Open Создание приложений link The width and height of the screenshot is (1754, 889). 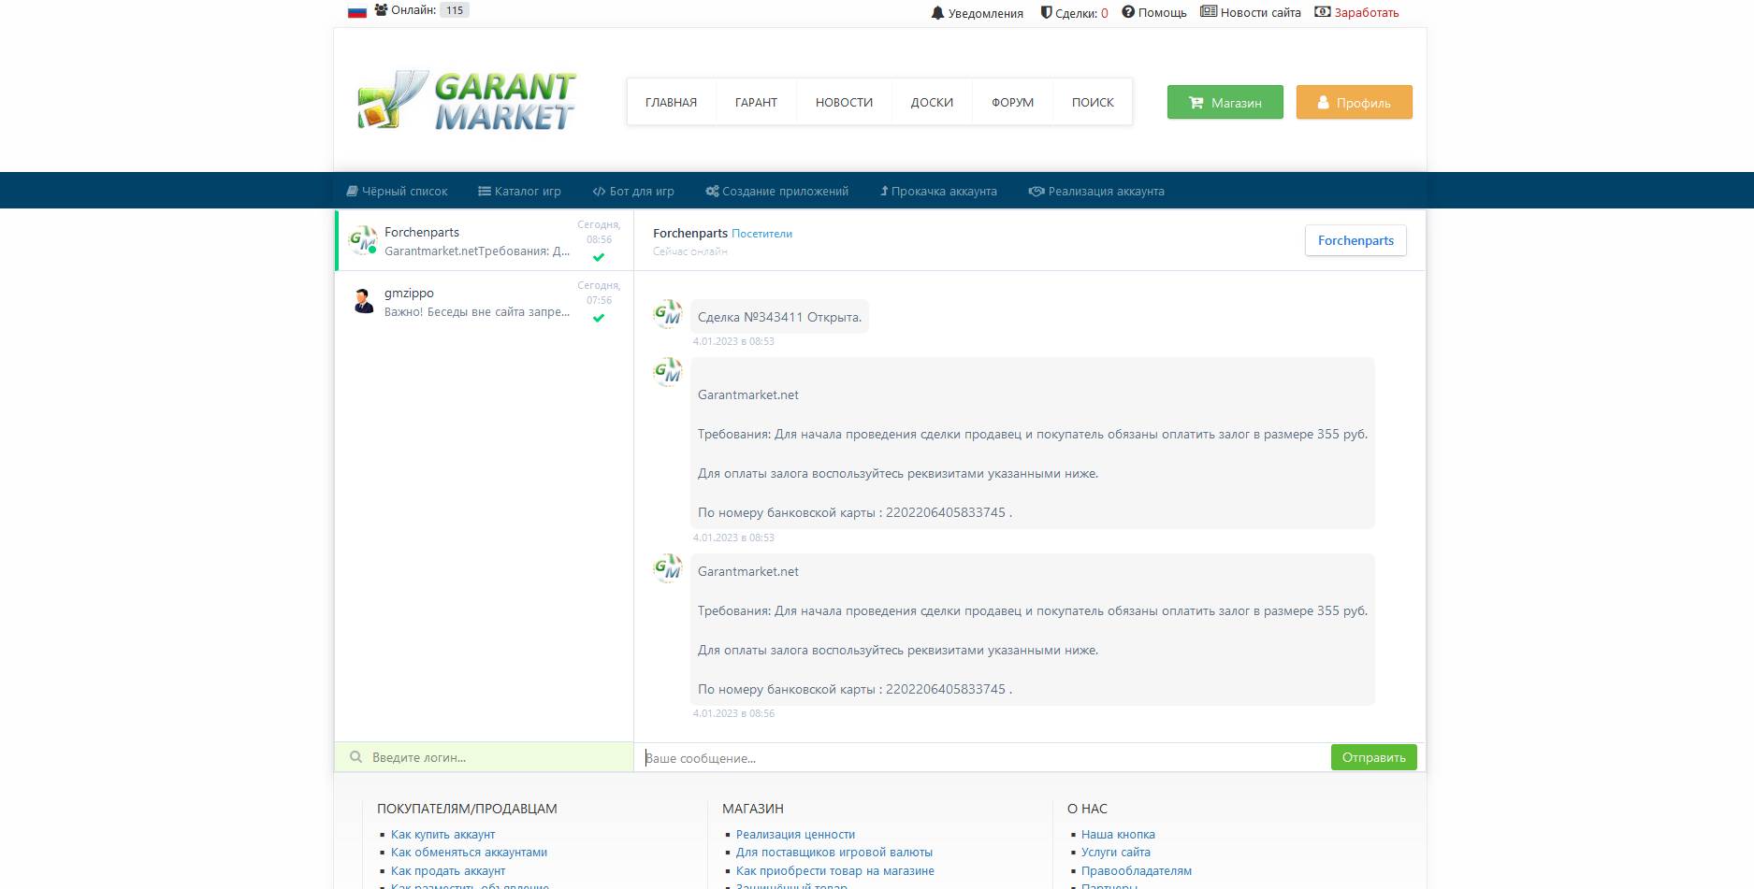click(x=776, y=191)
